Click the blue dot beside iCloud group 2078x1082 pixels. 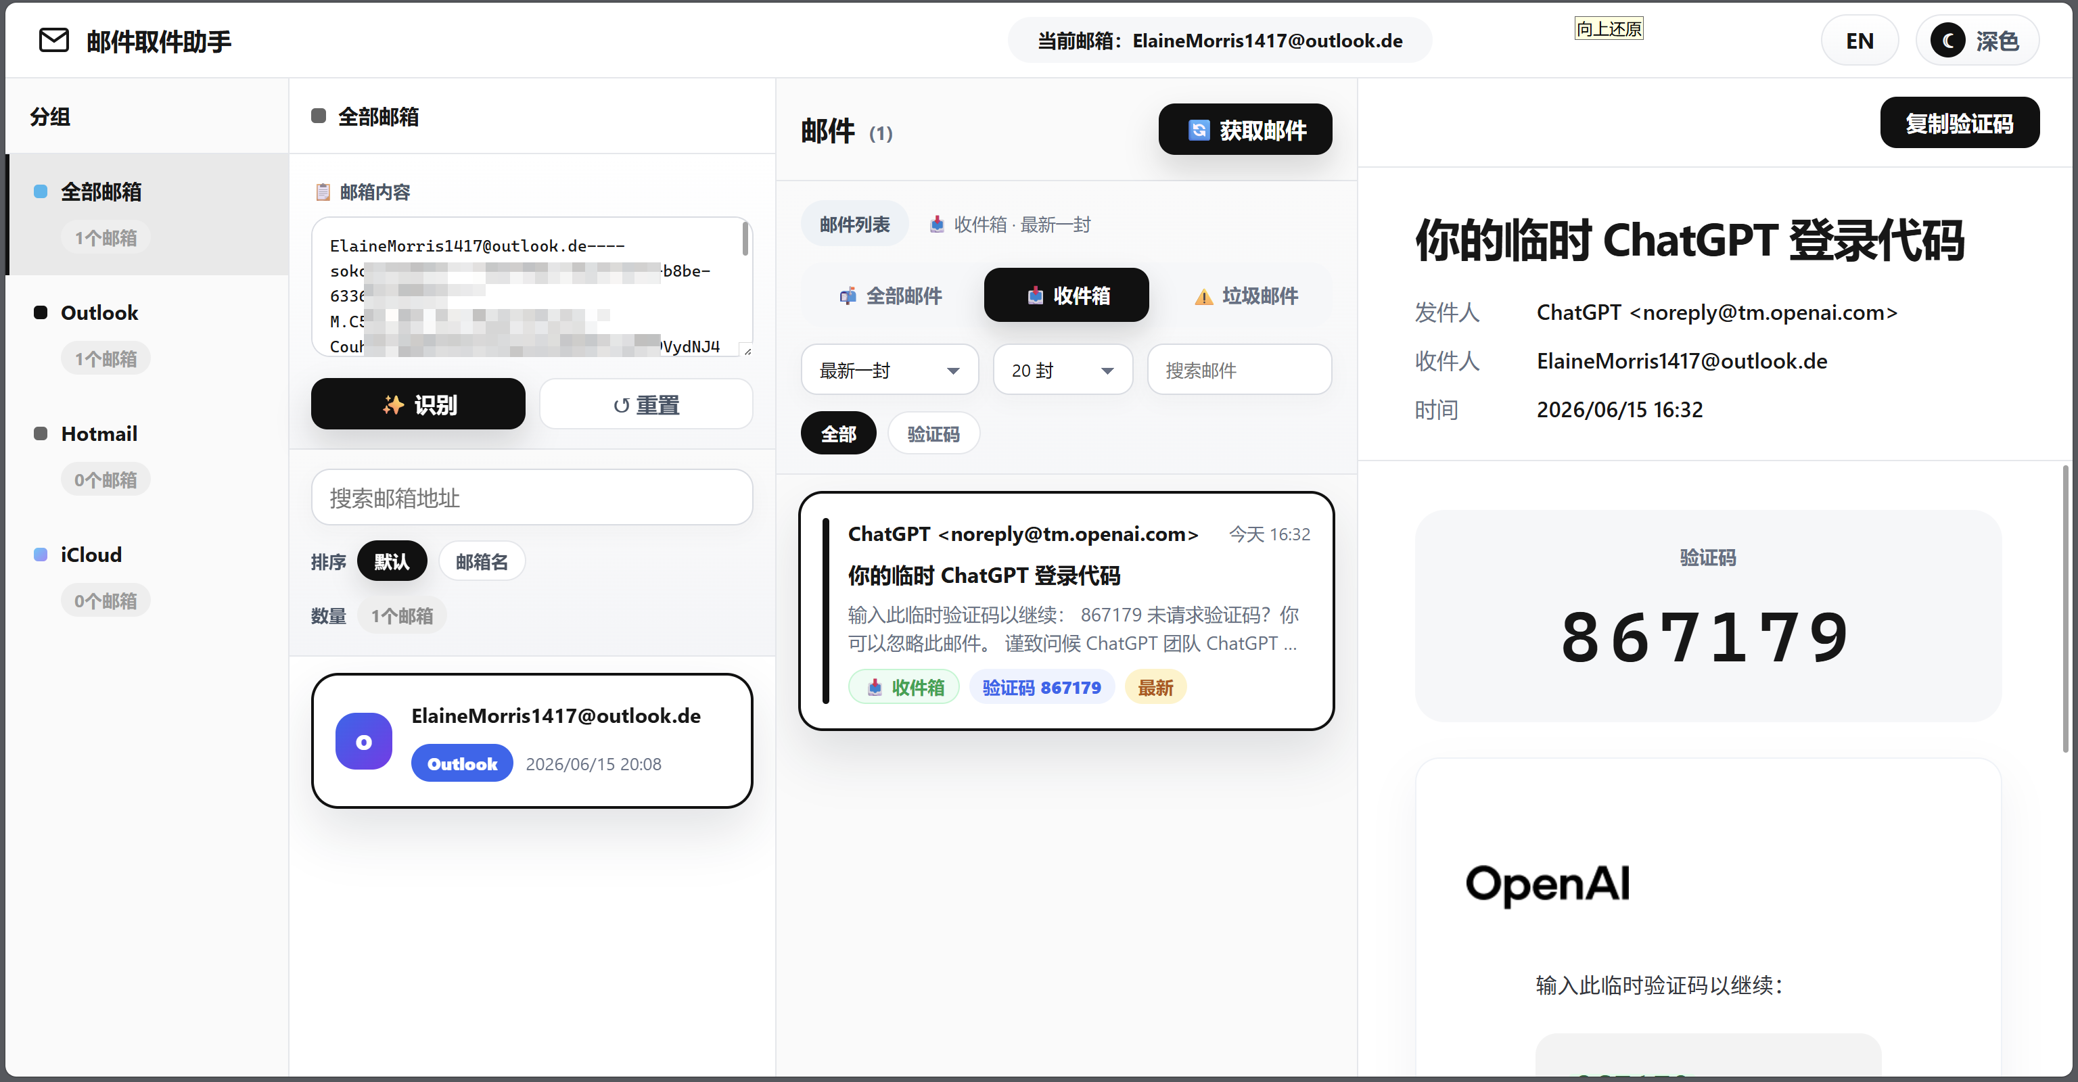pyautogui.click(x=41, y=555)
